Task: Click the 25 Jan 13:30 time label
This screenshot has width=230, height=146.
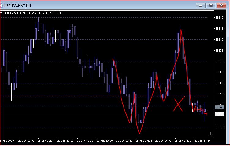Action: click(x=85, y=141)
